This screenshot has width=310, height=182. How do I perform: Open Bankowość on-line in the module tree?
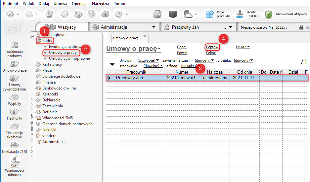click(59, 88)
